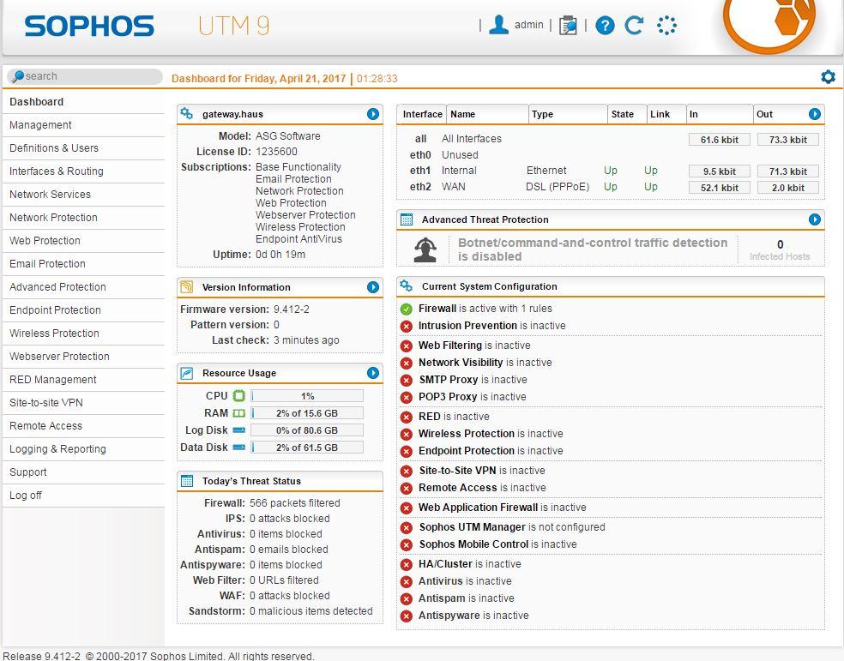This screenshot has width=844, height=661.
Task: Click the Data Disk drive icon
Action: pyautogui.click(x=239, y=447)
